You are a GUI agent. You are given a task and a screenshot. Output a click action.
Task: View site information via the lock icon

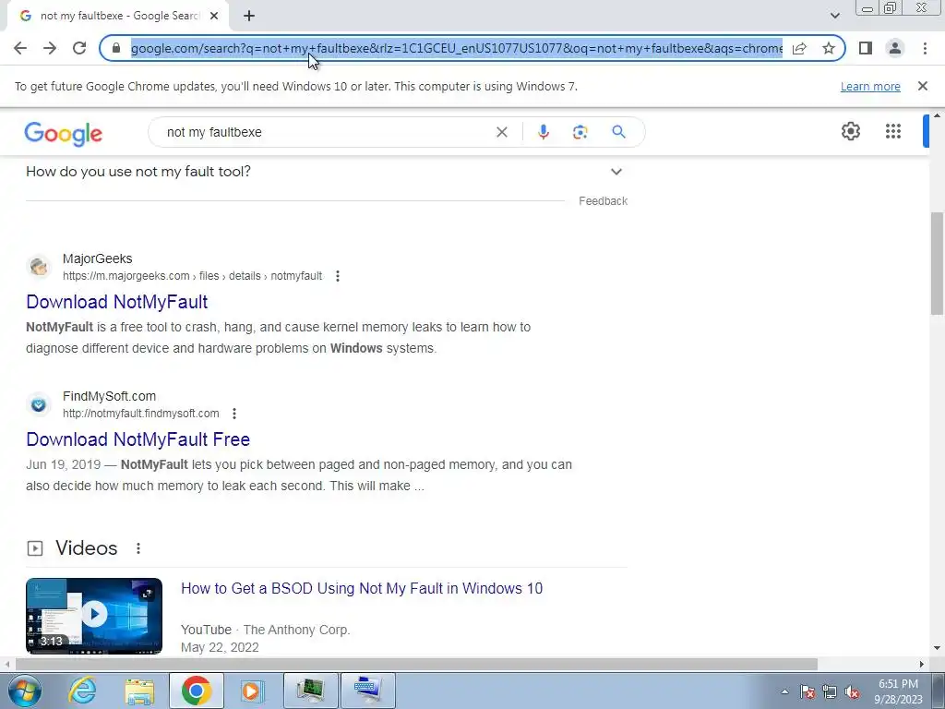click(116, 48)
